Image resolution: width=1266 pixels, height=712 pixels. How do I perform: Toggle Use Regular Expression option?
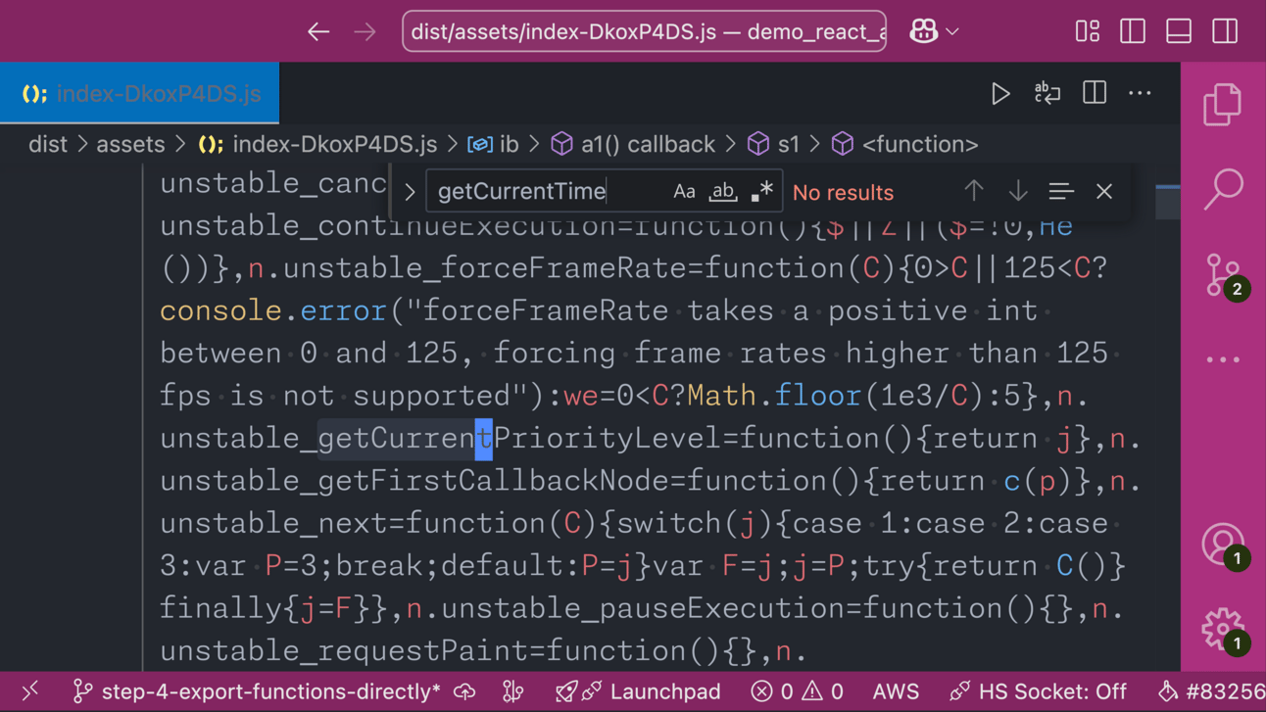tap(761, 192)
